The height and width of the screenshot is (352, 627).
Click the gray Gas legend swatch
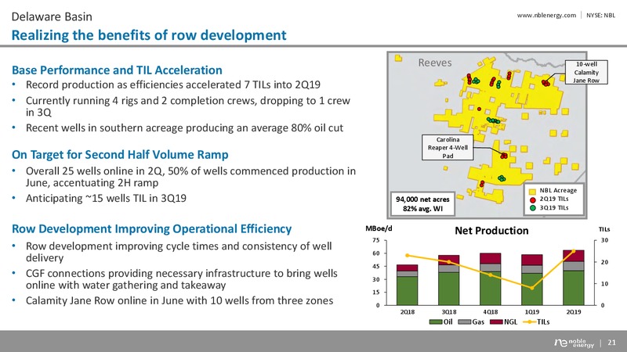(x=465, y=321)
